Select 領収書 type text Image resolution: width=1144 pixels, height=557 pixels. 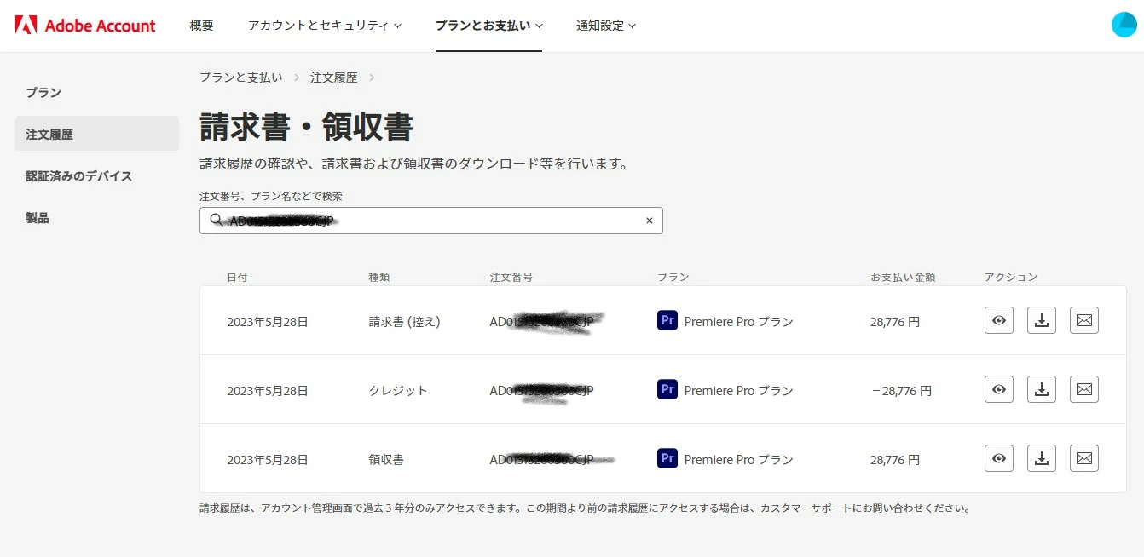[386, 460]
